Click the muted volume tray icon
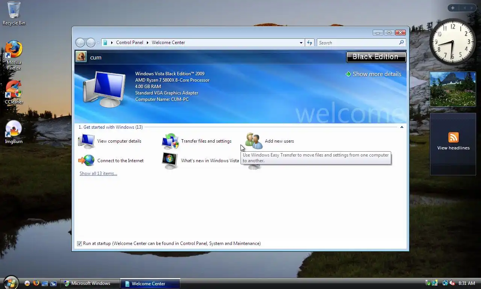 coord(452,283)
